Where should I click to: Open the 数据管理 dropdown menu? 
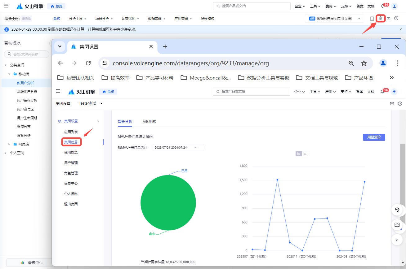157,19
